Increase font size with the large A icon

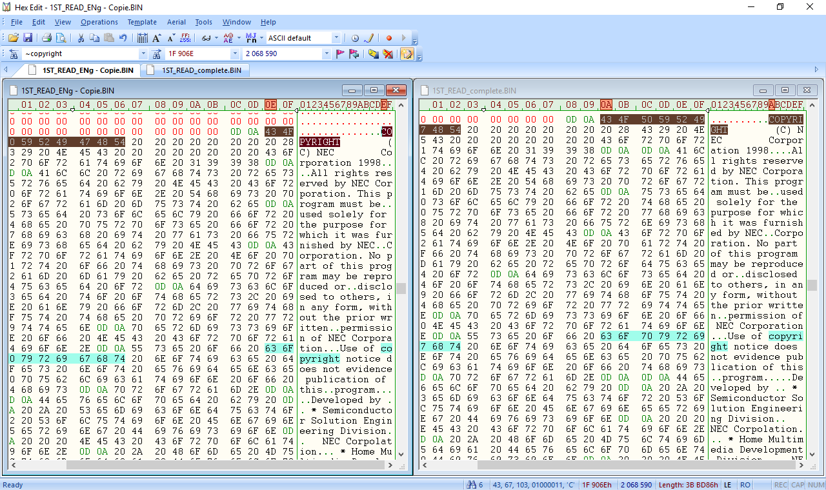point(157,38)
